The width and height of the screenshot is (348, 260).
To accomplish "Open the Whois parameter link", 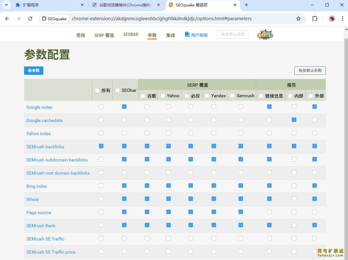I will pyautogui.click(x=33, y=199).
